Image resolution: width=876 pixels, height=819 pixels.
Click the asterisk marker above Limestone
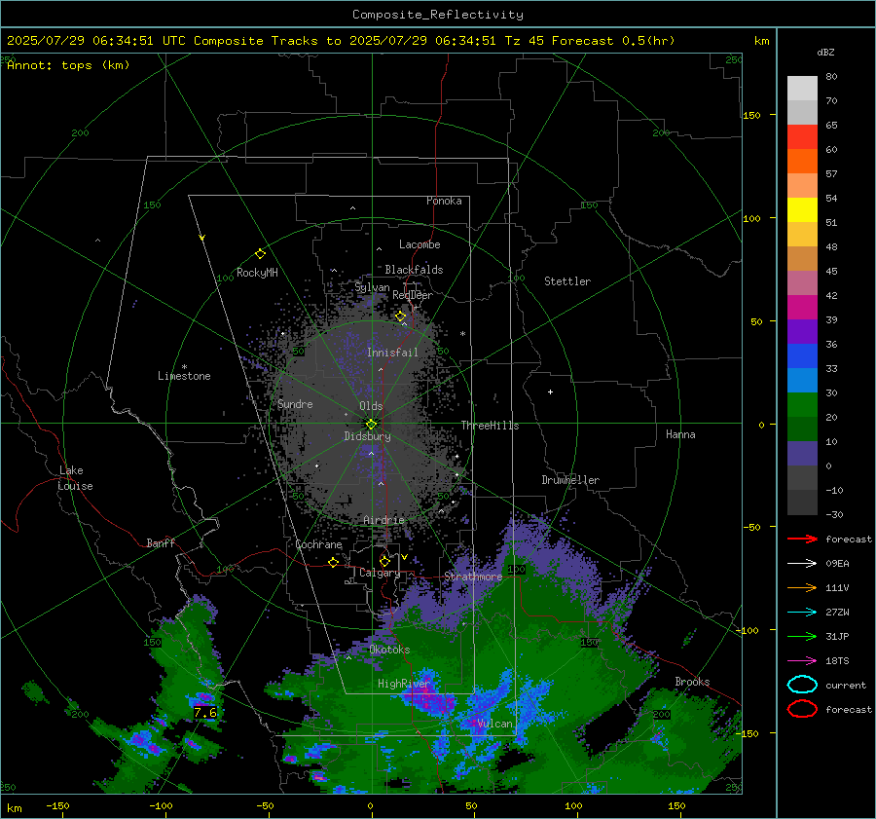184,367
